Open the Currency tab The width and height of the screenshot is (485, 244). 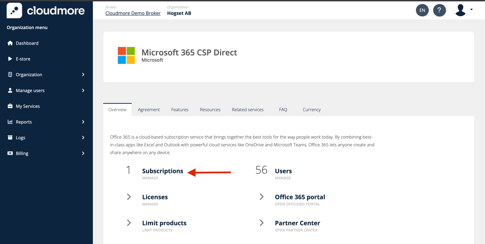pos(311,109)
